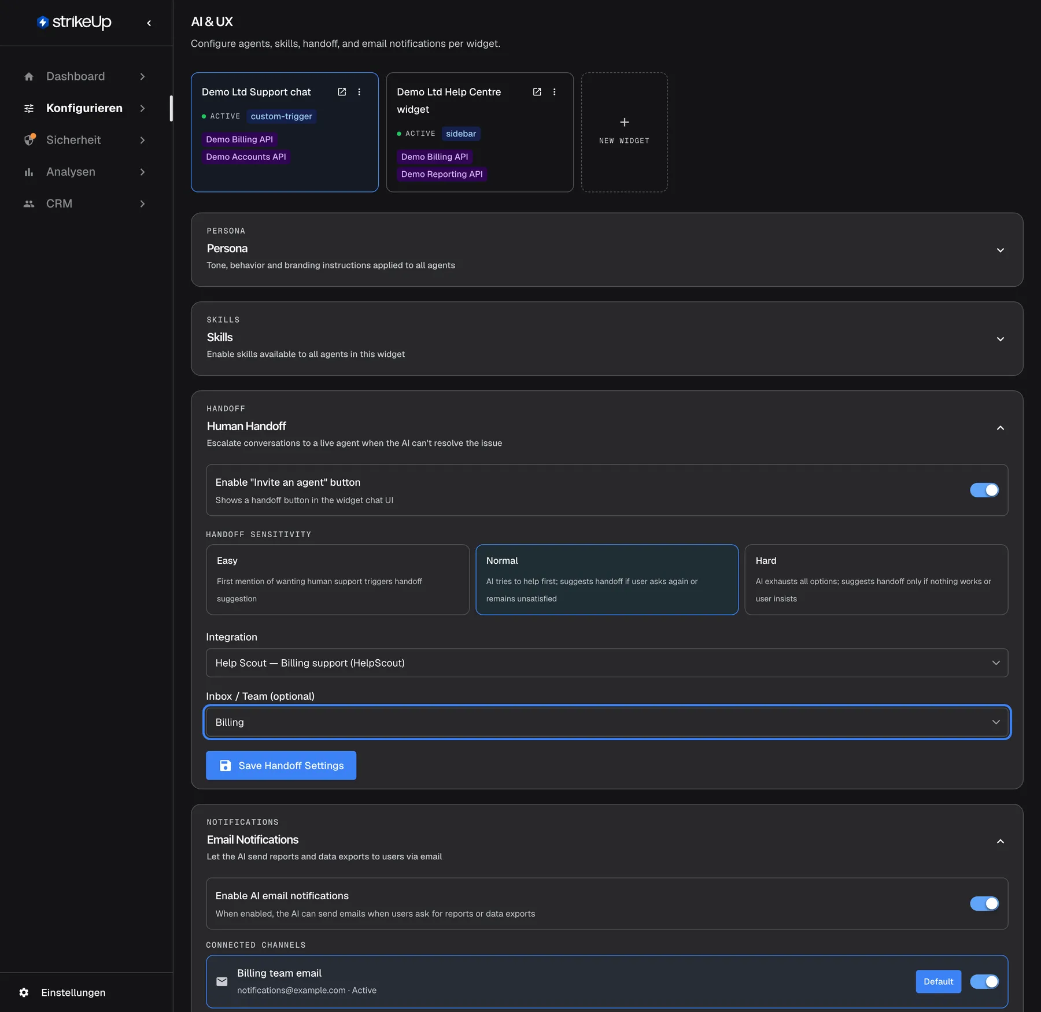Open the Help Centre widget three-dot menu
The height and width of the screenshot is (1012, 1041).
click(x=554, y=92)
